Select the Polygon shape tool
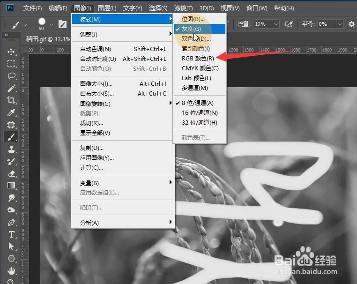Image resolution: width=357 pixels, height=284 pixels. [x=11, y=259]
